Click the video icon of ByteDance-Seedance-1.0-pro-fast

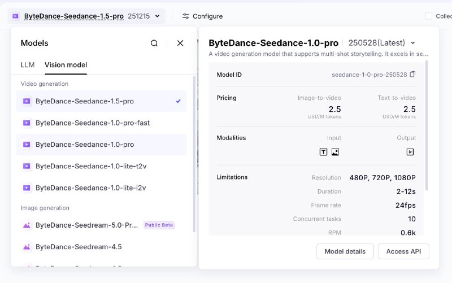pyautogui.click(x=27, y=123)
